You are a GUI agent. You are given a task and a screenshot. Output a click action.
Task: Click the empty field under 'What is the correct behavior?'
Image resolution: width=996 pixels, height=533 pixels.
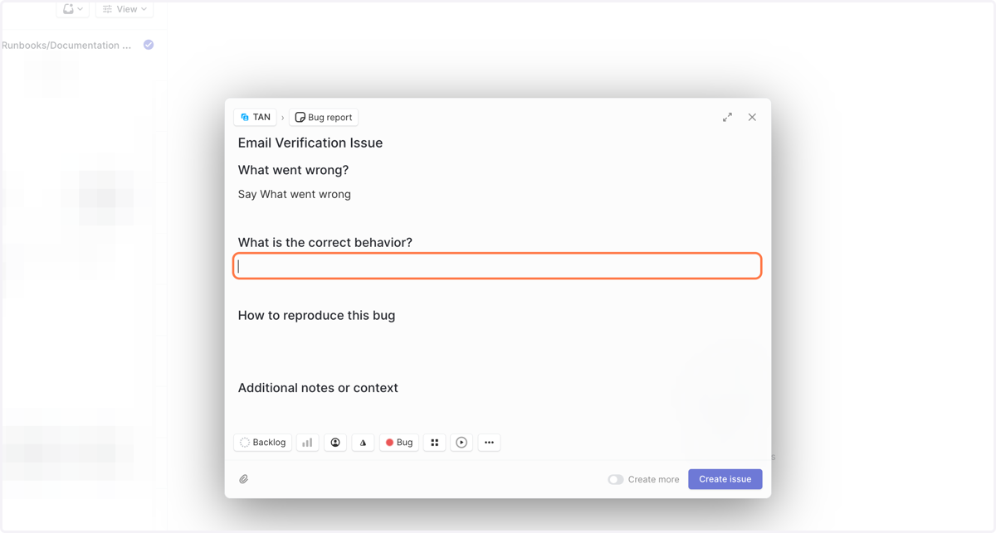click(497, 266)
